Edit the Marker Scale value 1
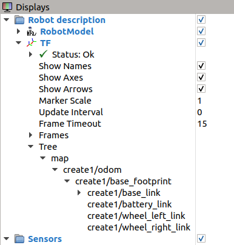This screenshot has height=245, width=234. (199, 101)
